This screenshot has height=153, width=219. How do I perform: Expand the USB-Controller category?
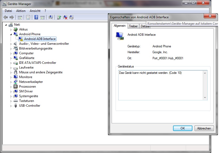11,106
